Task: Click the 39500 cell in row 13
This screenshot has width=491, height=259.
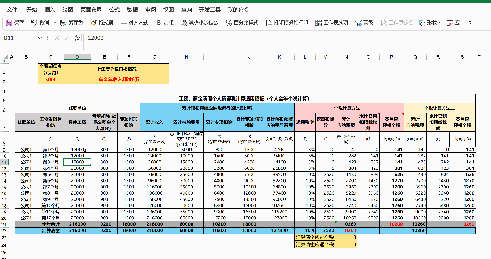Action: point(279,174)
